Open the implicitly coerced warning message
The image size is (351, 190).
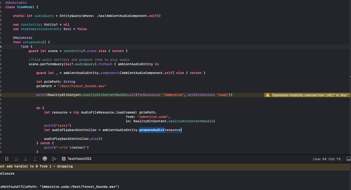tap(310, 95)
